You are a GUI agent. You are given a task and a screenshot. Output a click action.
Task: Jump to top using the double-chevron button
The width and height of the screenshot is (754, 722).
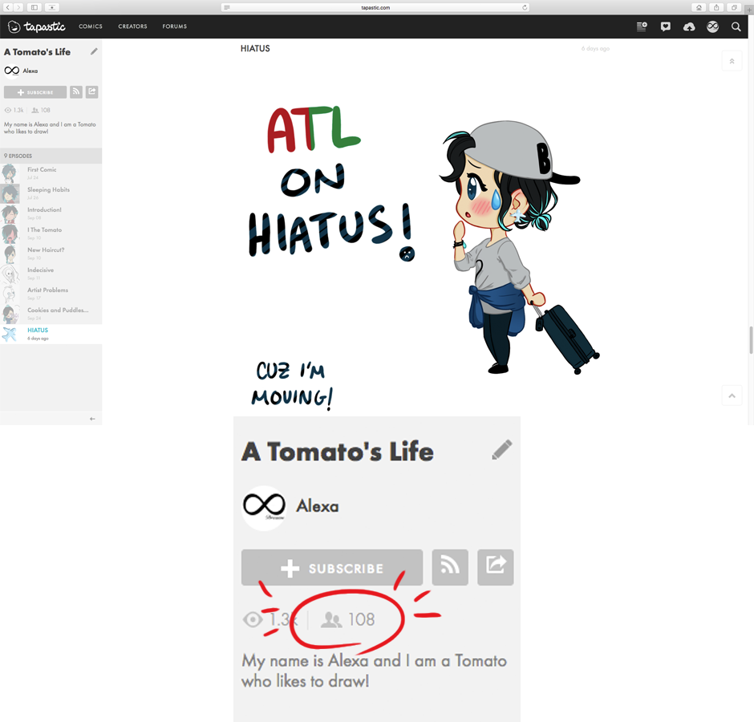pyautogui.click(x=732, y=61)
